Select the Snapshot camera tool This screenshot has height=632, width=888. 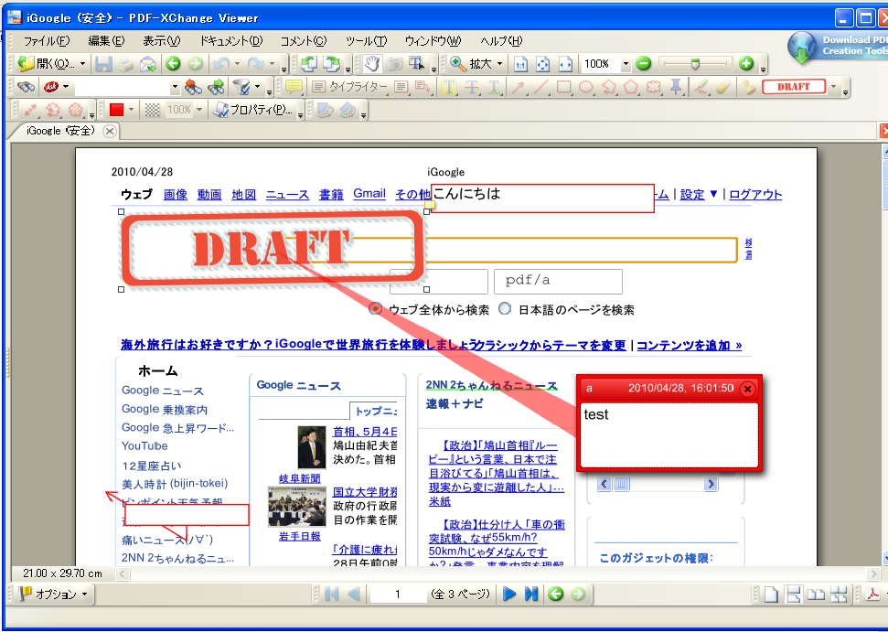[395, 64]
